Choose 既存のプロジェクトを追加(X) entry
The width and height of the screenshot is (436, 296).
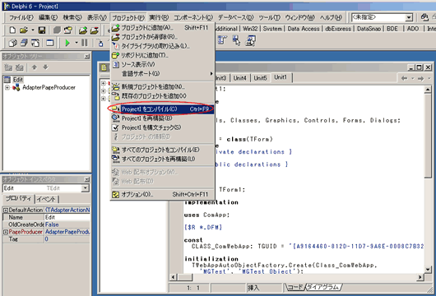tap(162, 96)
